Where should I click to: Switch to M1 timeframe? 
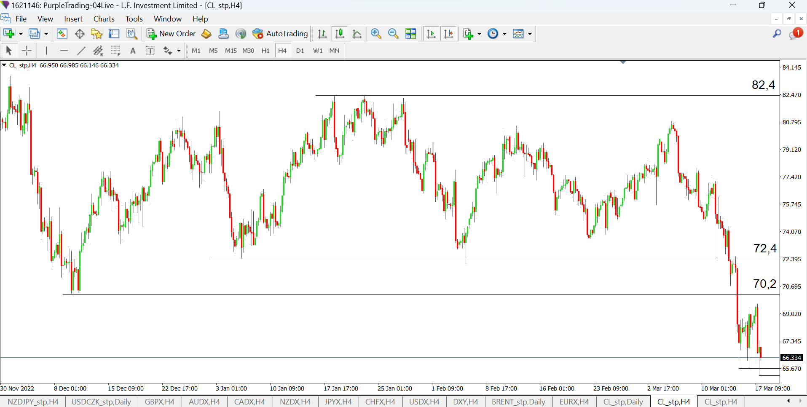pyautogui.click(x=196, y=51)
